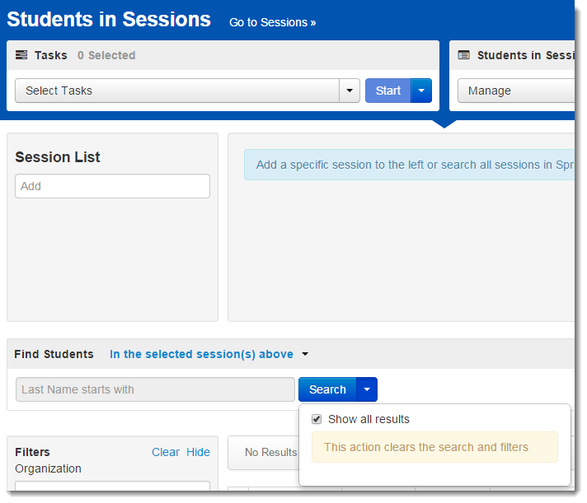
Task: Click the Session List Add field
Action: pos(112,186)
